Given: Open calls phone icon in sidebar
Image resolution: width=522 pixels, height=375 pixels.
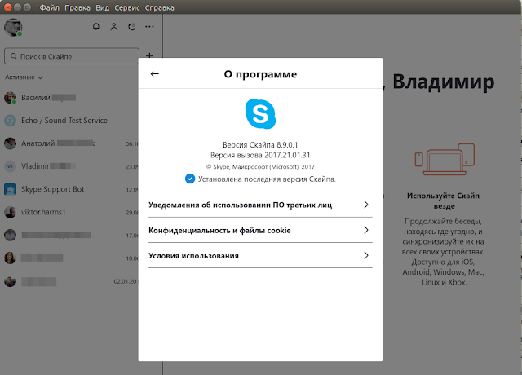Looking at the screenshot, I should pyautogui.click(x=132, y=27).
